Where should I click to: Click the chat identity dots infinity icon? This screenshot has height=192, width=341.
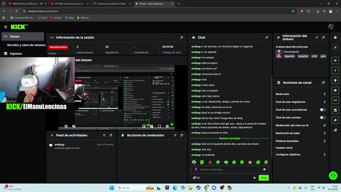tap(196, 178)
